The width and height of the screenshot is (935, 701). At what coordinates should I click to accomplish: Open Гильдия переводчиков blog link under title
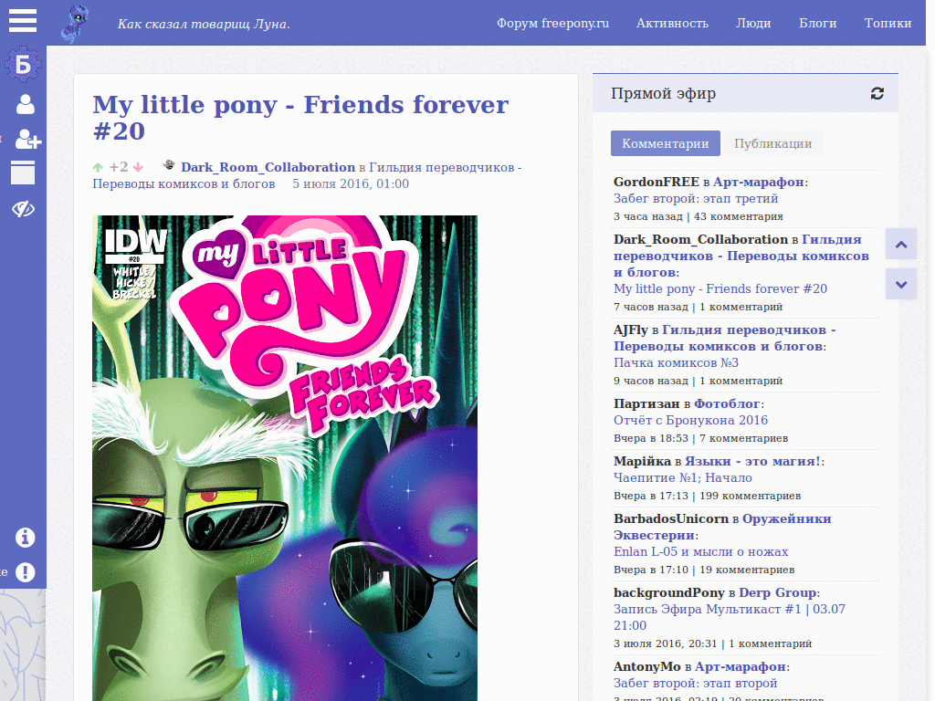[307, 175]
